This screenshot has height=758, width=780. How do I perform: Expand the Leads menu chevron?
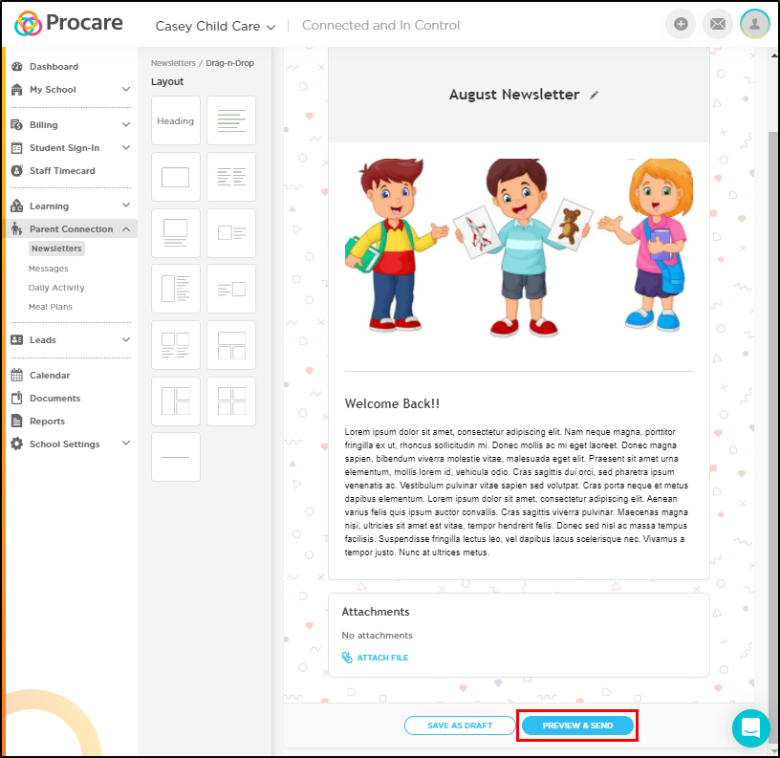(126, 339)
